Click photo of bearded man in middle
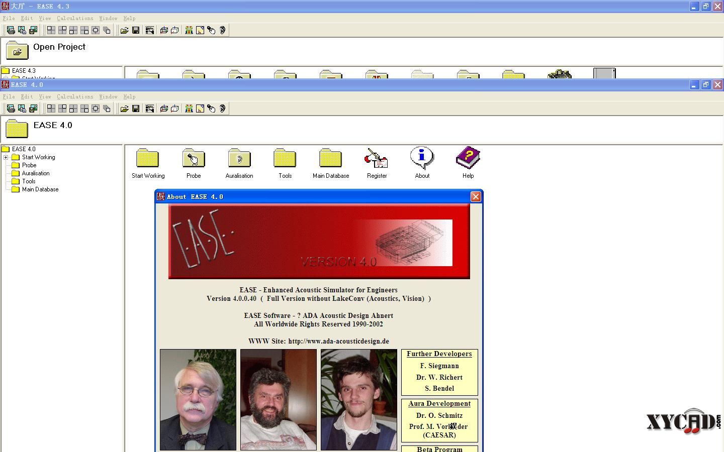Screen dimensions: 724x452 [x=279, y=400]
